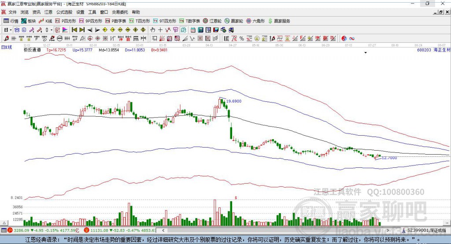Click the 11131.08 Shenzhen index status entry
451x244 pixels.
click(x=121, y=230)
